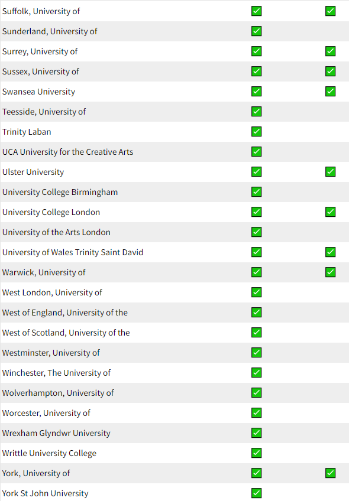Click first checkmark for Sussex, University of
Viewport: 349px width, 501px height.
point(256,71)
